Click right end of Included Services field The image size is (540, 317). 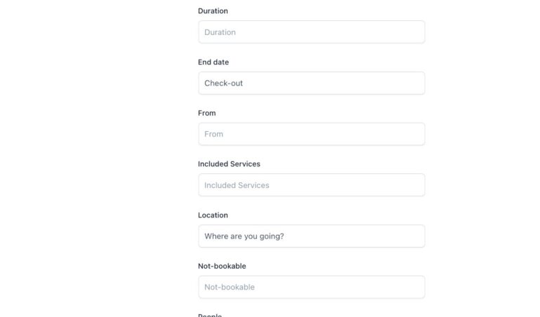[414, 185]
